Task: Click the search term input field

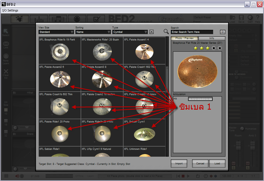Action: pos(192,32)
